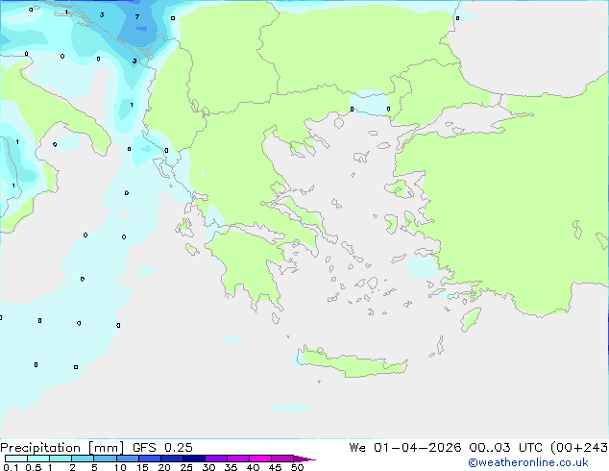Click the 45–50 mm legend color swatch
The height and width of the screenshot is (471, 609).
pyautogui.click(x=282, y=459)
